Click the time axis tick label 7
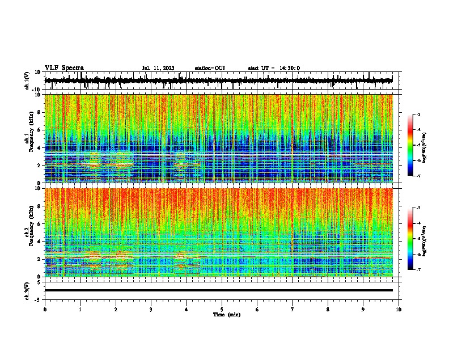Screen dimensions: 449x347 point(293,310)
